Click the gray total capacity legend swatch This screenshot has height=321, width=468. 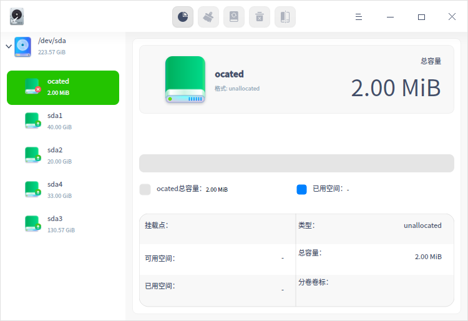(x=145, y=189)
